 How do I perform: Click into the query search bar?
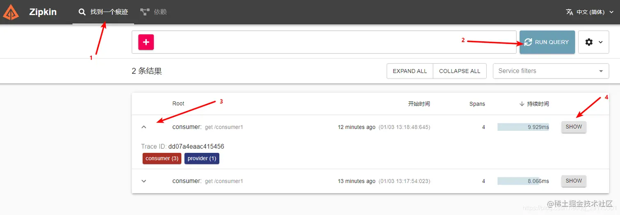324,42
